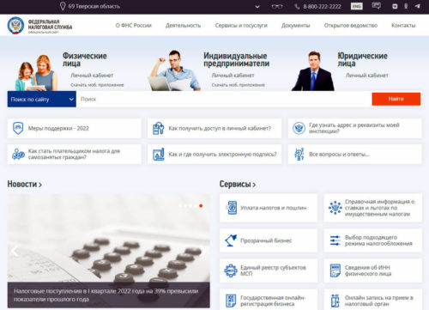Click the самозанятых граждан question icon

tap(18, 154)
